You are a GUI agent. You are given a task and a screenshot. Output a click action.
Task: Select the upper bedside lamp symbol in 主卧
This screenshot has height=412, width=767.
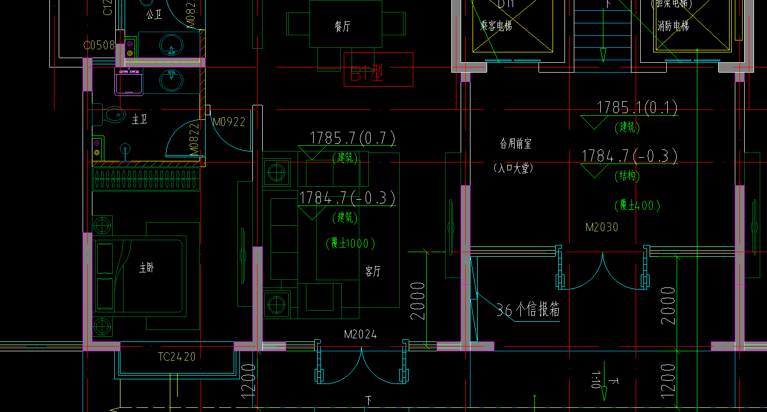coord(102,226)
